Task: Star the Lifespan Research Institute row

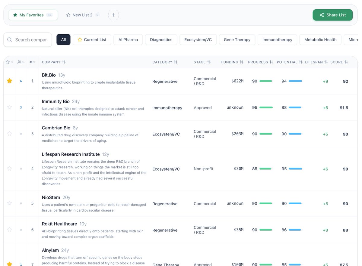Action: [x=10, y=169]
